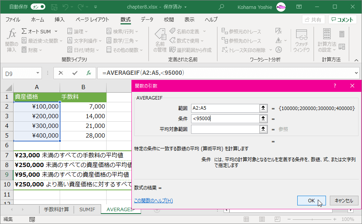Viewport: 362px width, 224px height.
Task: Open the 数学/三角 functions list
Action: (122, 41)
